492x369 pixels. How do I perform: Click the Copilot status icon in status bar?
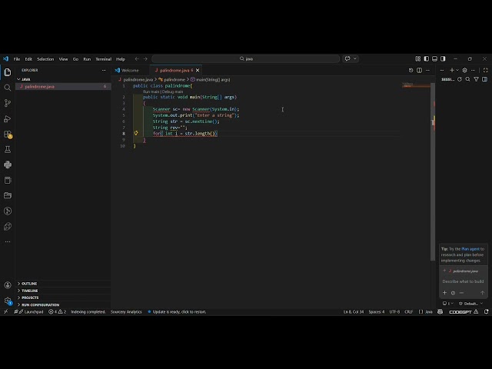point(440,311)
